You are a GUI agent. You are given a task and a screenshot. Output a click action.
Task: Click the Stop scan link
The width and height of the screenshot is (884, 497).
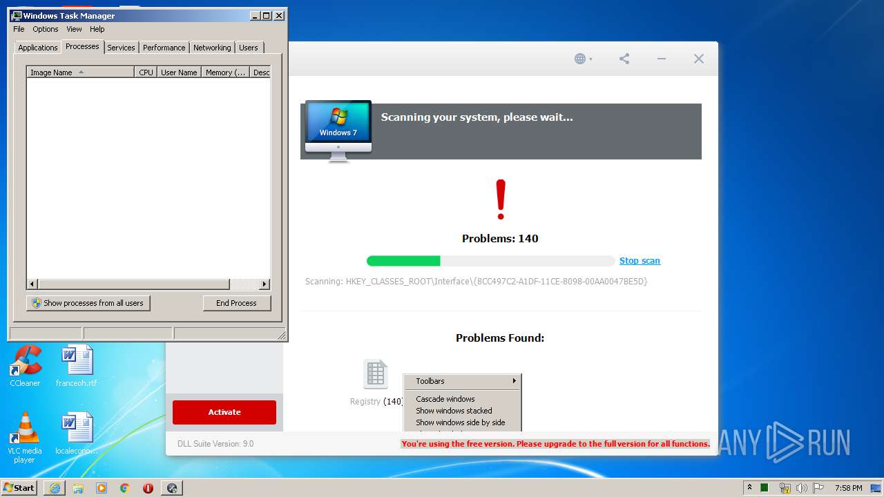click(640, 260)
